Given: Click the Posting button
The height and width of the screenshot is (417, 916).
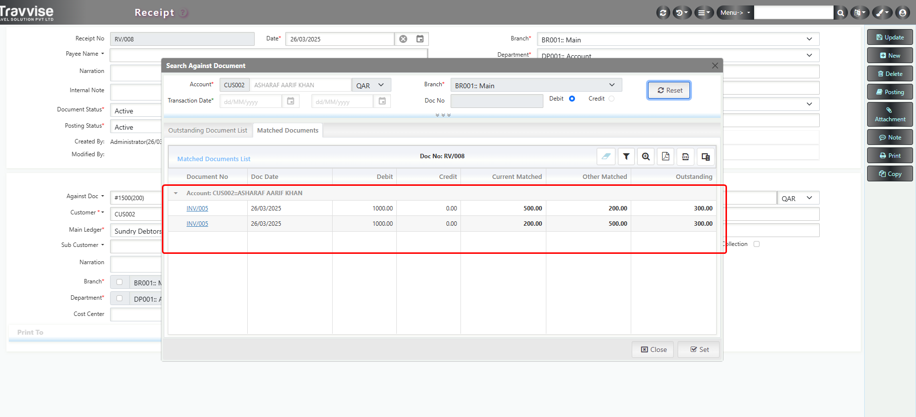Looking at the screenshot, I should 890,92.
